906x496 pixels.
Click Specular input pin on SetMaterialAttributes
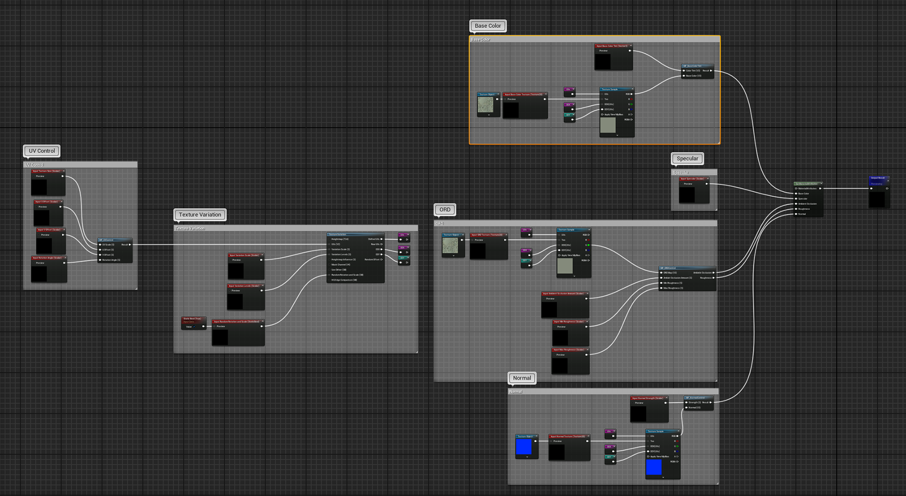click(x=796, y=199)
